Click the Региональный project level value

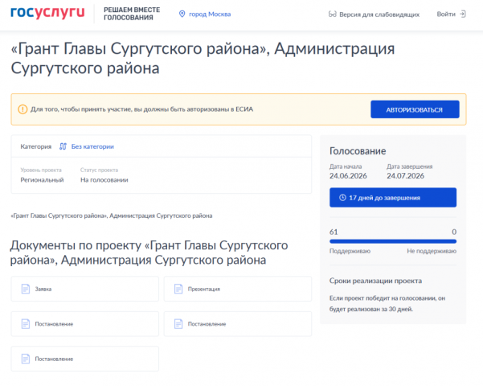43,180
